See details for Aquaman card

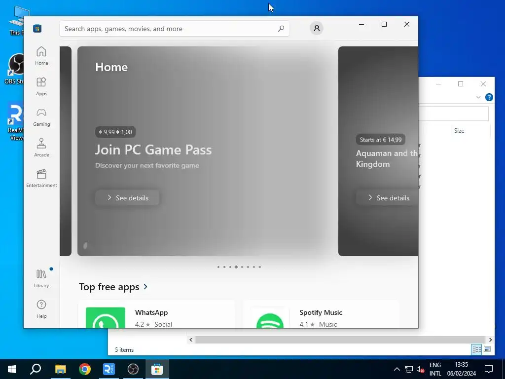coord(388,197)
